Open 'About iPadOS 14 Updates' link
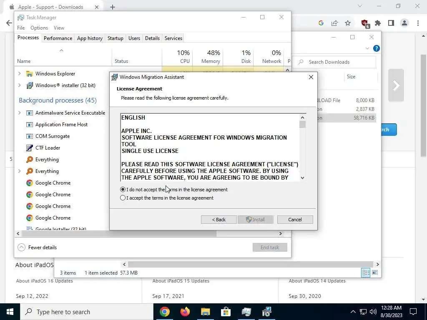The height and width of the screenshot is (320, 427). tap(317, 281)
